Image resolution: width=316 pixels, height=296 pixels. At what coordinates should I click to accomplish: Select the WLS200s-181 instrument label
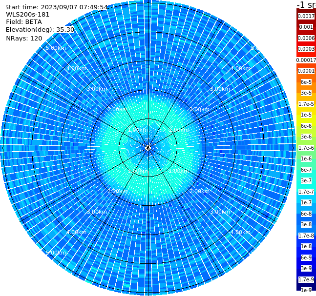point(28,15)
